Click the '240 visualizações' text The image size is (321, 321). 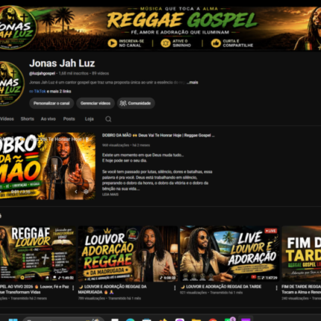click(295, 298)
